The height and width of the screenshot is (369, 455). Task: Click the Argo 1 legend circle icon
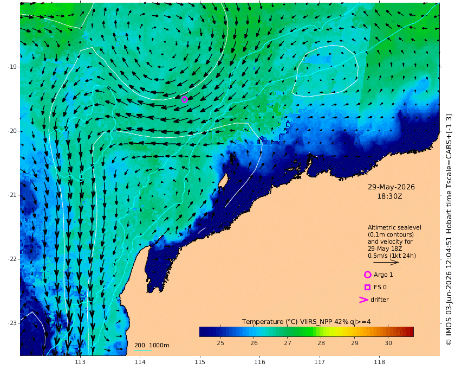click(x=368, y=275)
